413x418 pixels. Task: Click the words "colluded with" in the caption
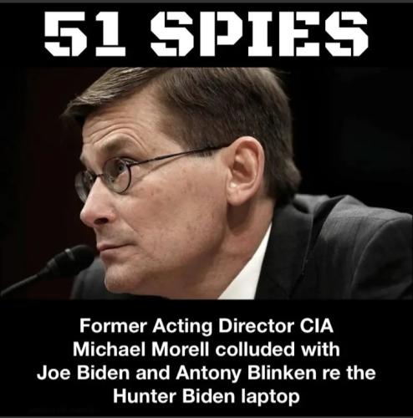coord(278,349)
